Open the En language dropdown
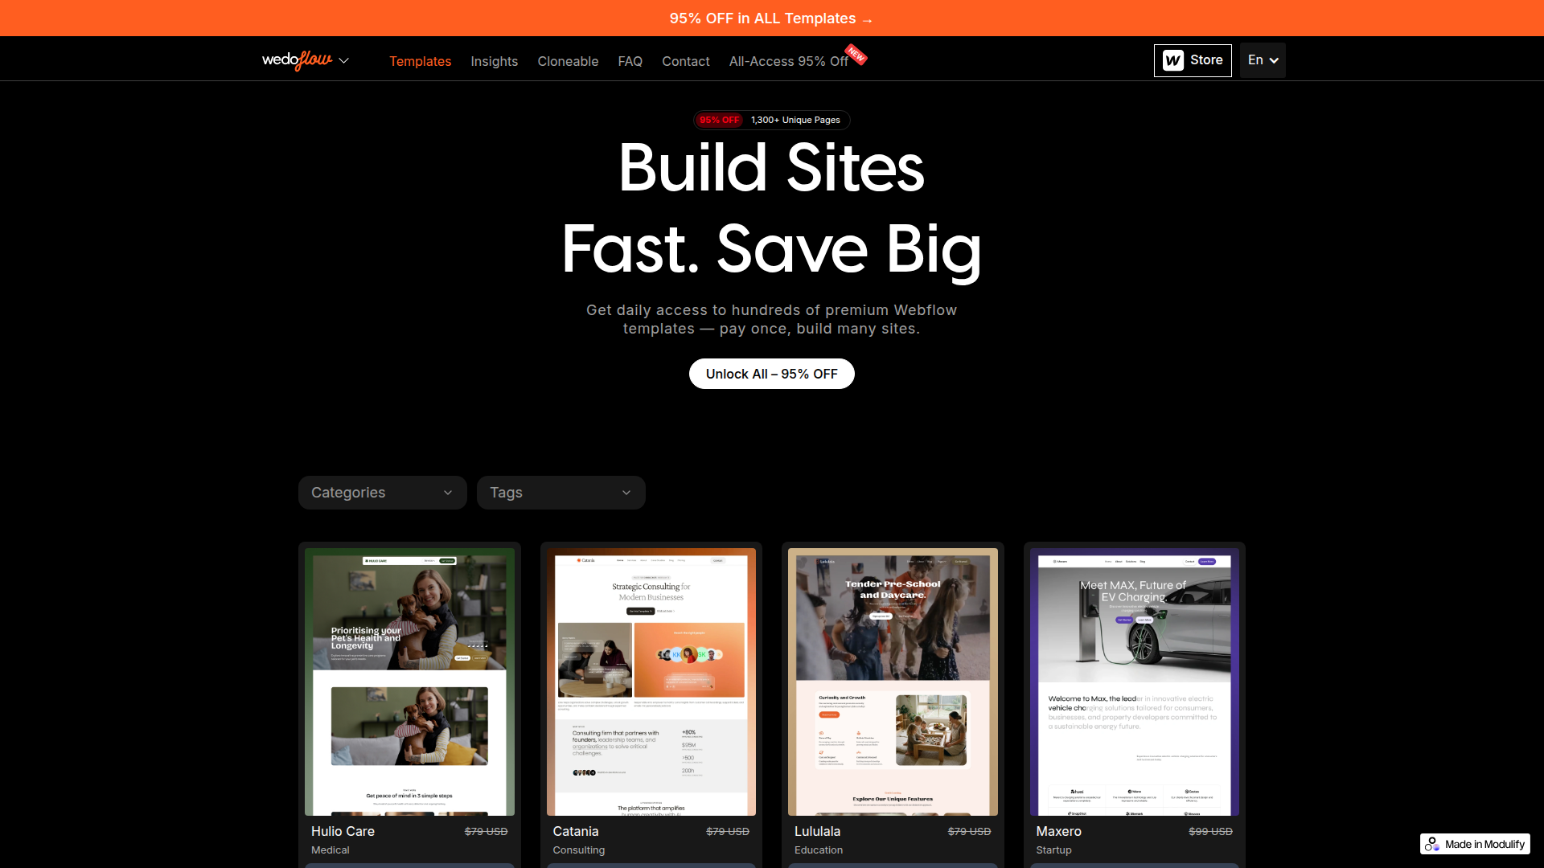Image resolution: width=1544 pixels, height=868 pixels. click(x=1262, y=60)
